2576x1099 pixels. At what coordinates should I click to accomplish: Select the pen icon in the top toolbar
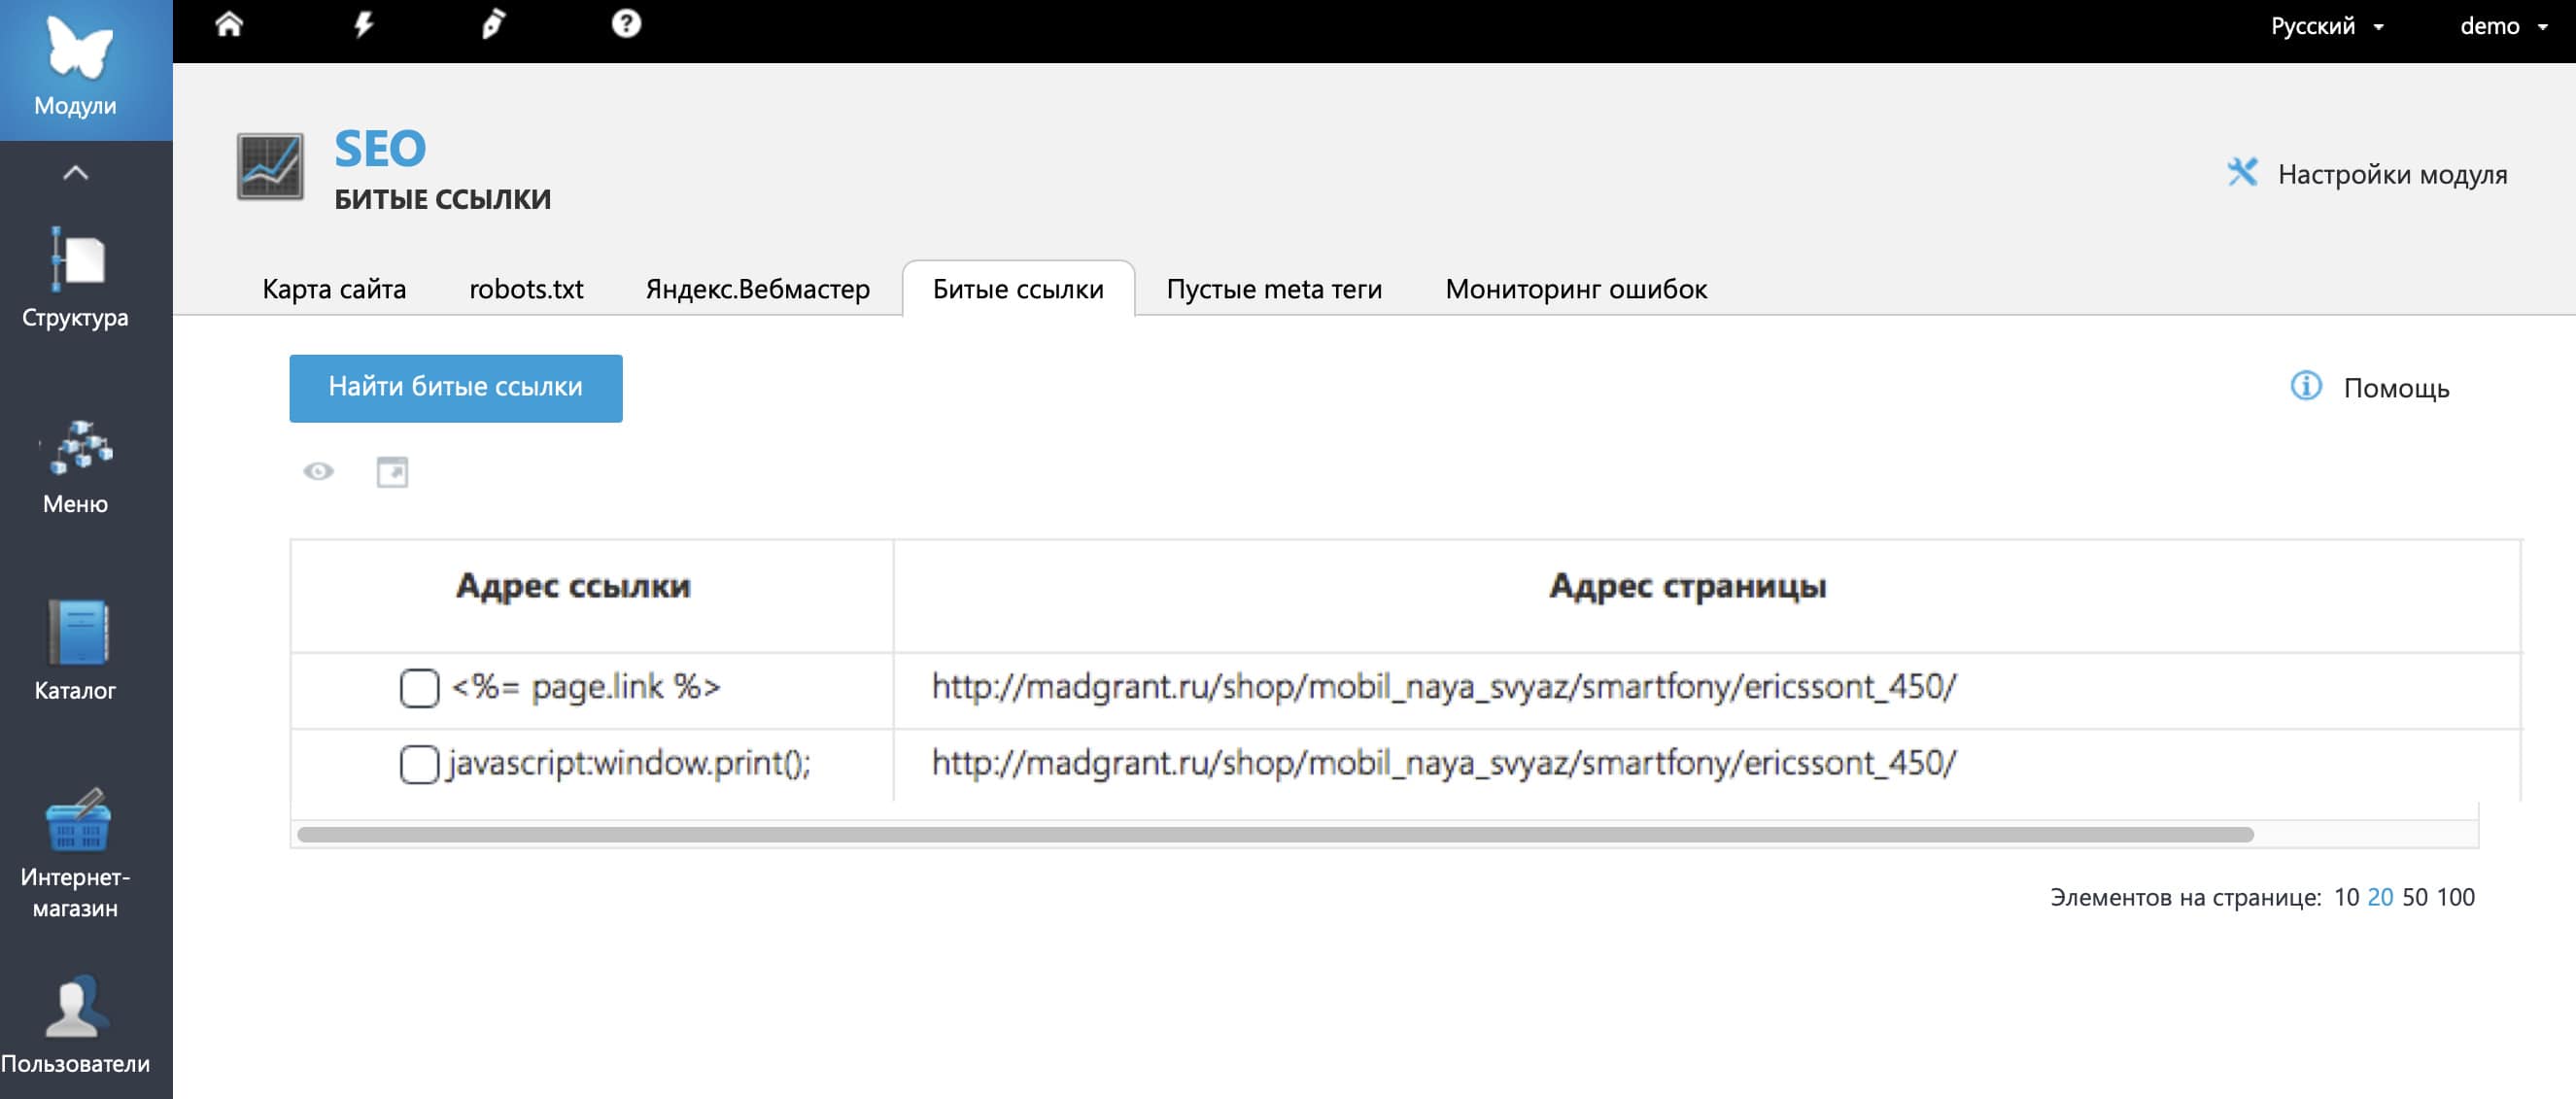tap(494, 25)
